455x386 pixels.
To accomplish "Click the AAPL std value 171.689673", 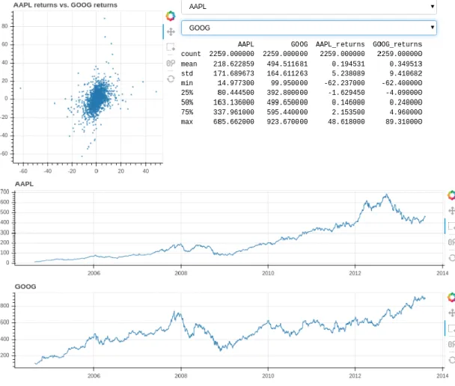I will [233, 73].
